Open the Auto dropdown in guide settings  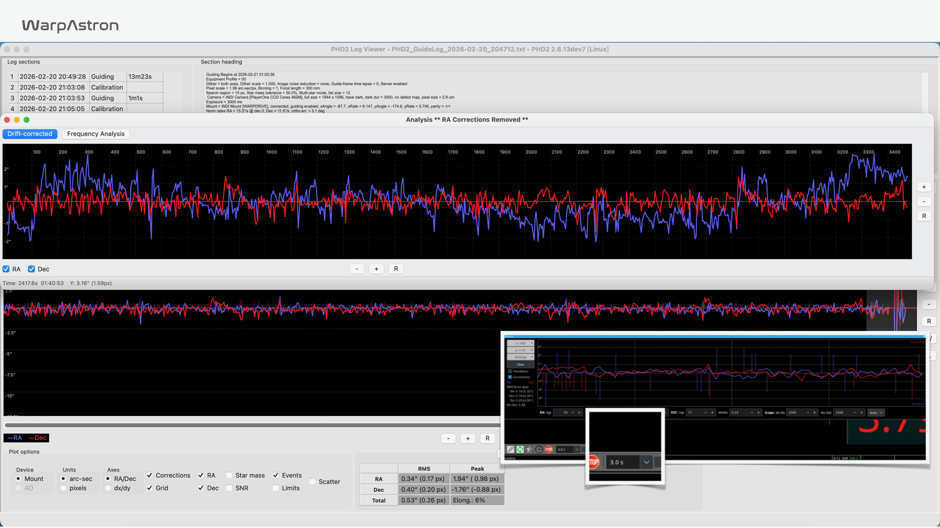pyautogui.click(x=876, y=413)
